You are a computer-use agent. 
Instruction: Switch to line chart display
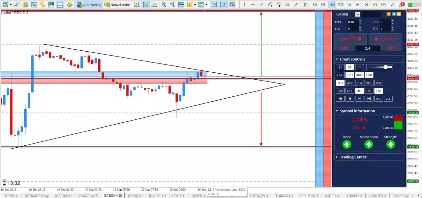154,5
